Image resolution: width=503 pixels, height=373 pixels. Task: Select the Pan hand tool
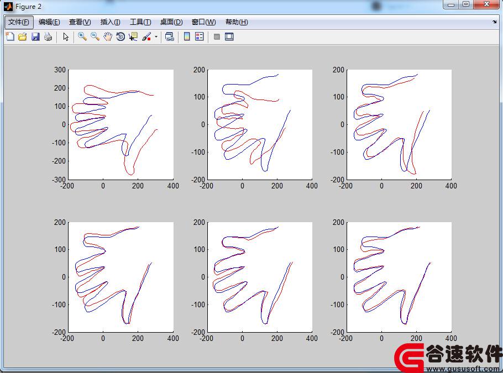coord(108,36)
